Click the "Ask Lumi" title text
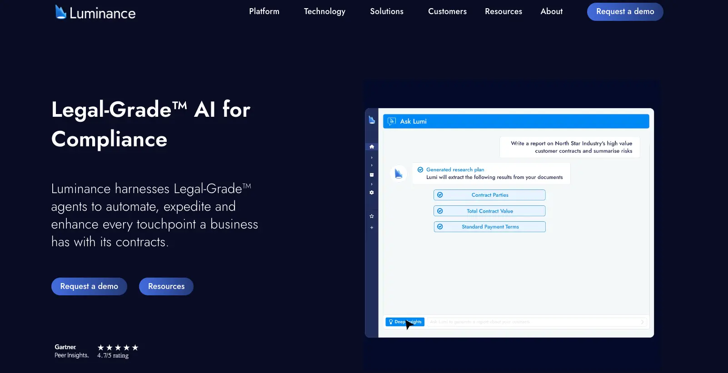Viewport: 728px width, 373px height. click(x=413, y=121)
